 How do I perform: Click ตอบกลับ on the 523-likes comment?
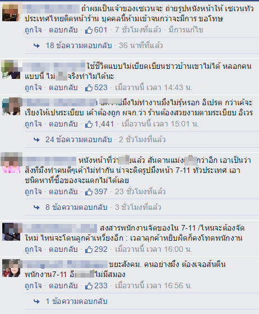click(x=63, y=88)
